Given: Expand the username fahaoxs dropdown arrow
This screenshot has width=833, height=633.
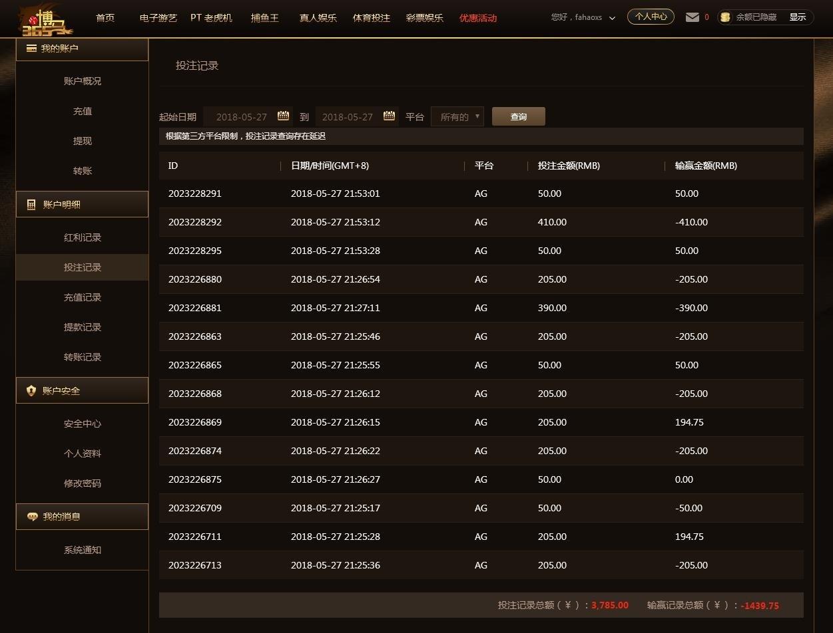Looking at the screenshot, I should tap(612, 18).
